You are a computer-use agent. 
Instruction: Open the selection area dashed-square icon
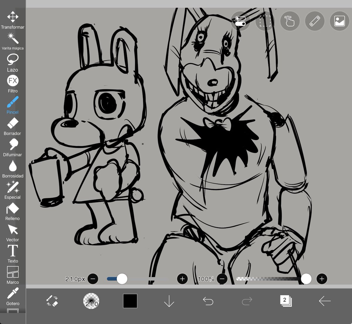pyautogui.click(x=265, y=21)
